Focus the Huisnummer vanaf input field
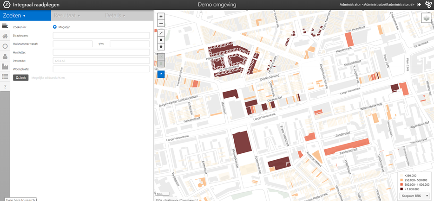434x201 pixels. pos(73,44)
